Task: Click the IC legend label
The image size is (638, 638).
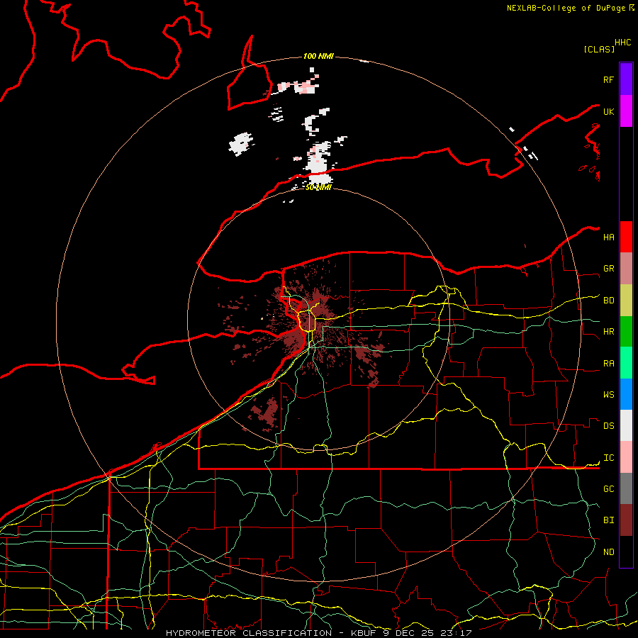Action: tap(608, 458)
